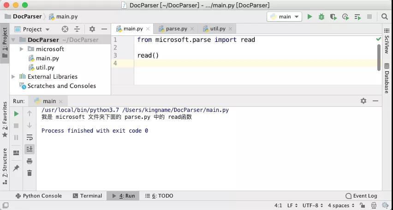Viewport: 393px width, 210px height.
Task: Pin the Run tab
Action: (16, 168)
